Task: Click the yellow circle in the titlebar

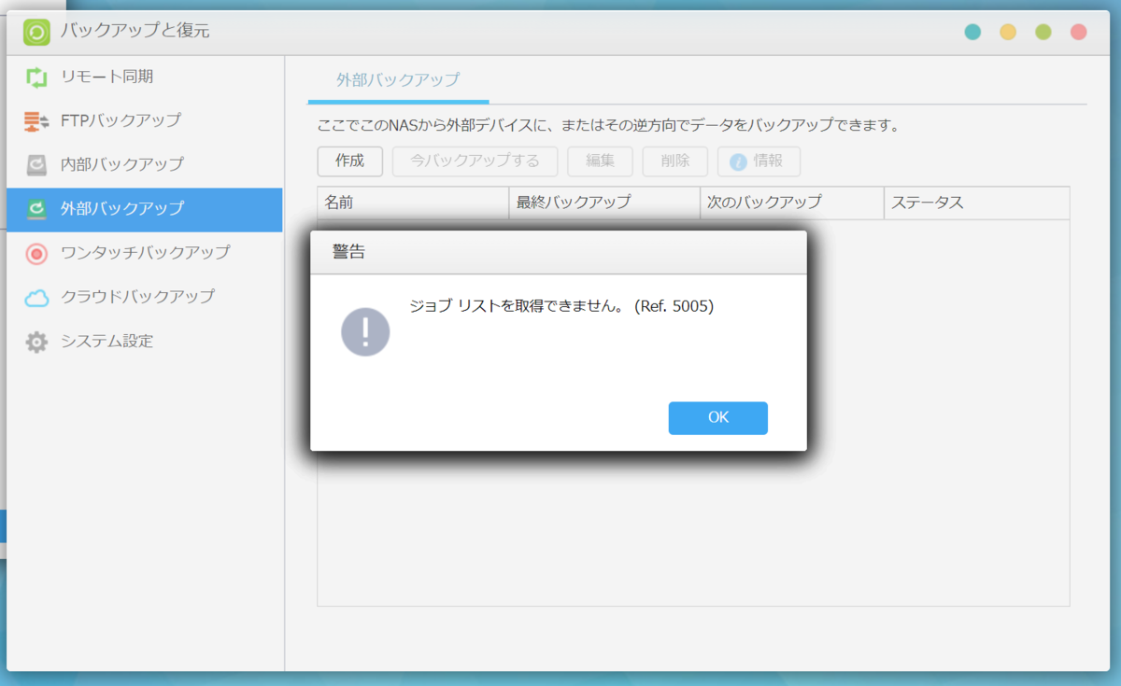Action: click(1007, 31)
